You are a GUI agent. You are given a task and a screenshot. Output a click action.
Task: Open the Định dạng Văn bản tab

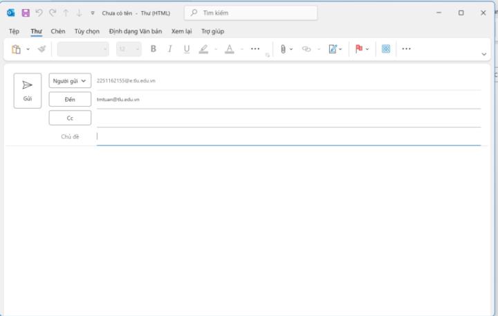point(136,31)
